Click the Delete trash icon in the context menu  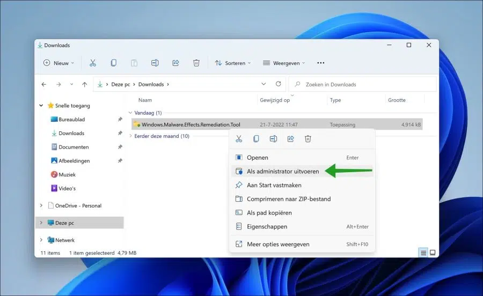point(308,139)
